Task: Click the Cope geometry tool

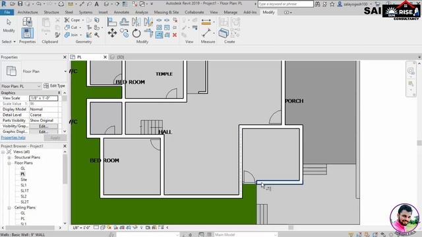Action: pyautogui.click(x=72, y=20)
